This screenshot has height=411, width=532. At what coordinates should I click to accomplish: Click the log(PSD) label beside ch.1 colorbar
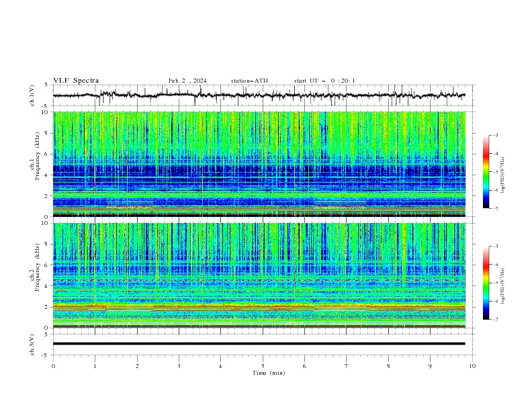pyautogui.click(x=503, y=175)
